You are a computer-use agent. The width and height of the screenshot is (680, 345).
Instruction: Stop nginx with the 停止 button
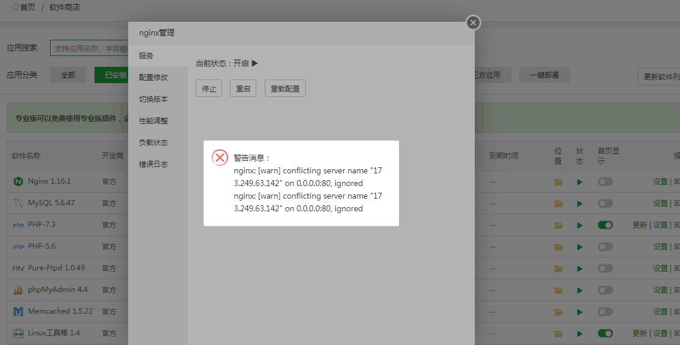pos(209,89)
